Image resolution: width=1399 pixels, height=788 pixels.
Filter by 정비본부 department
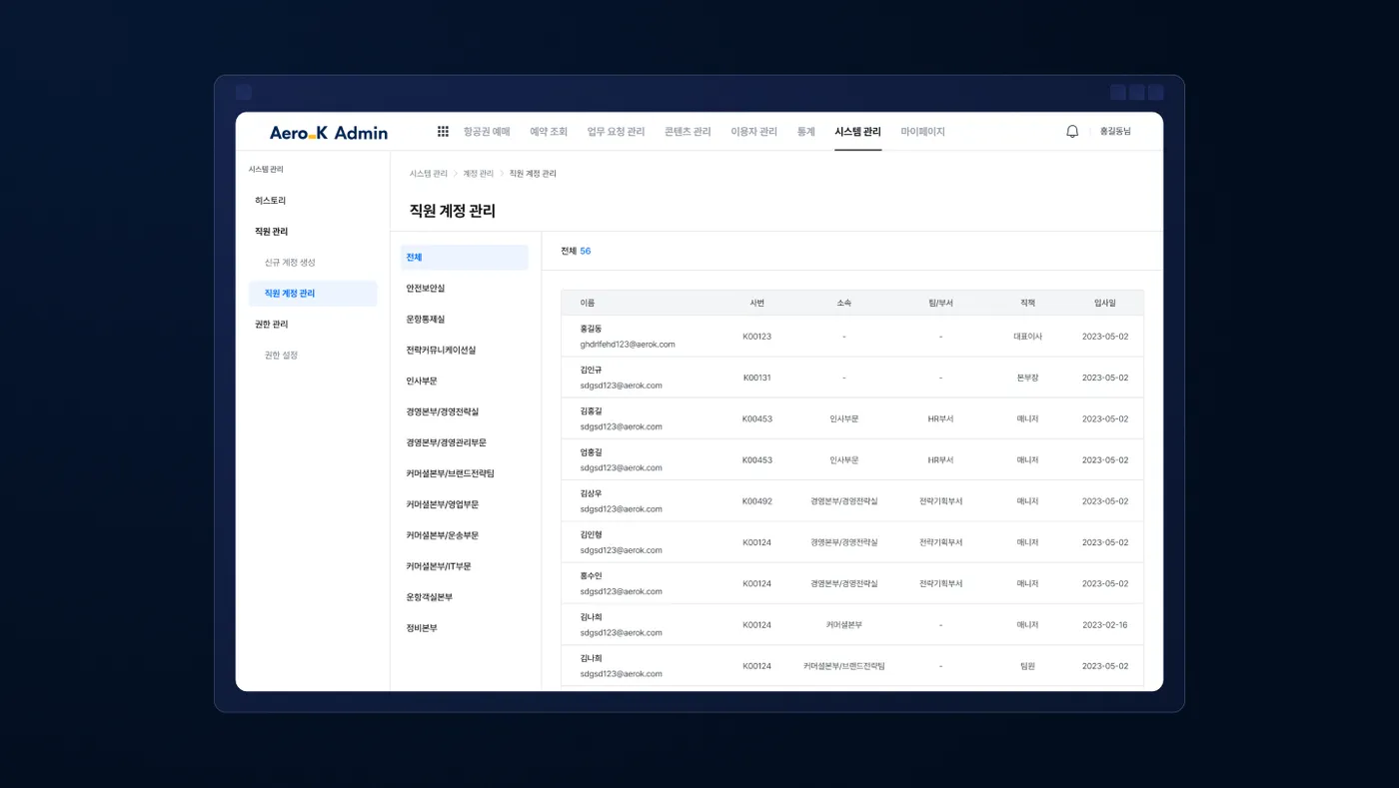point(422,628)
